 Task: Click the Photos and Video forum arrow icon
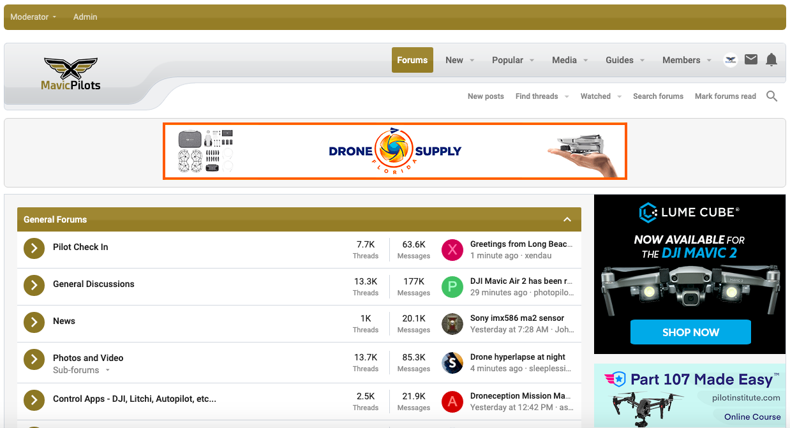click(x=34, y=360)
